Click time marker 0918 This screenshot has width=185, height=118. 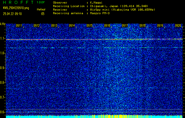tap(142, 26)
